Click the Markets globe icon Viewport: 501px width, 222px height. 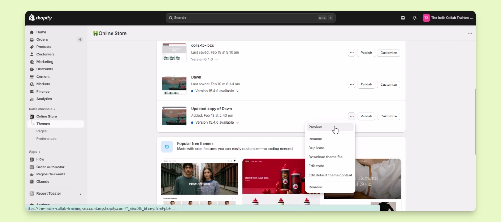point(32,84)
